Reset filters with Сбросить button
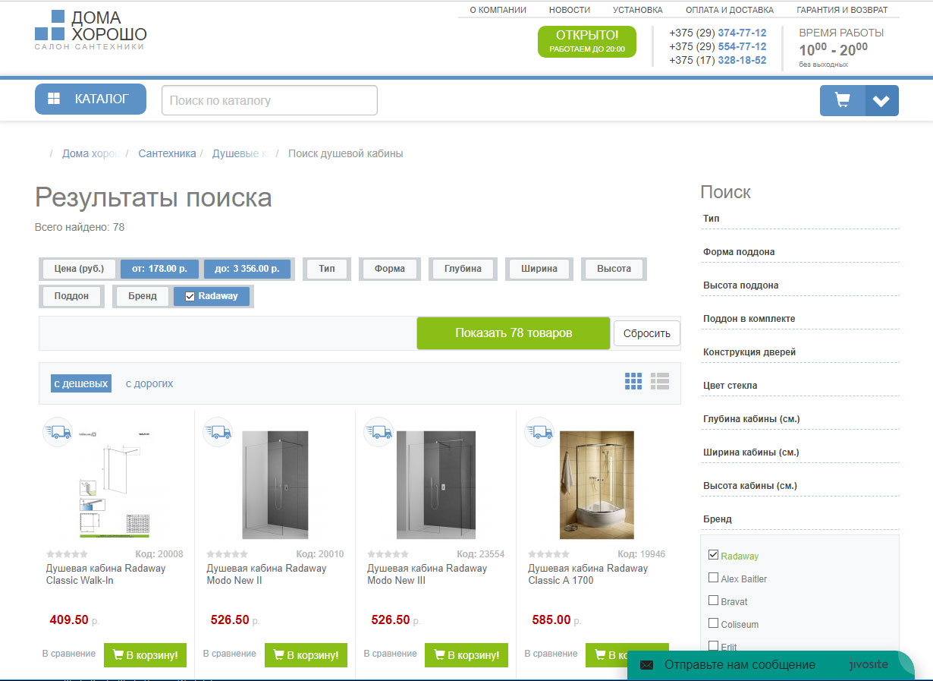 647,333
